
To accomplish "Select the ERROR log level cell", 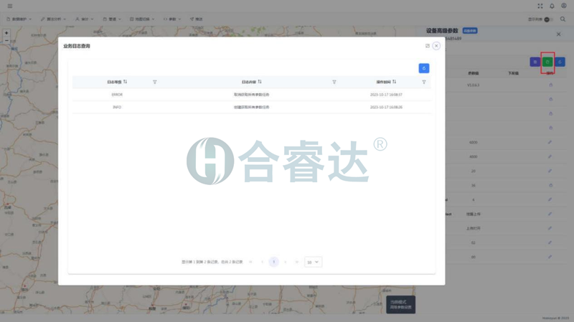I will click(x=117, y=95).
